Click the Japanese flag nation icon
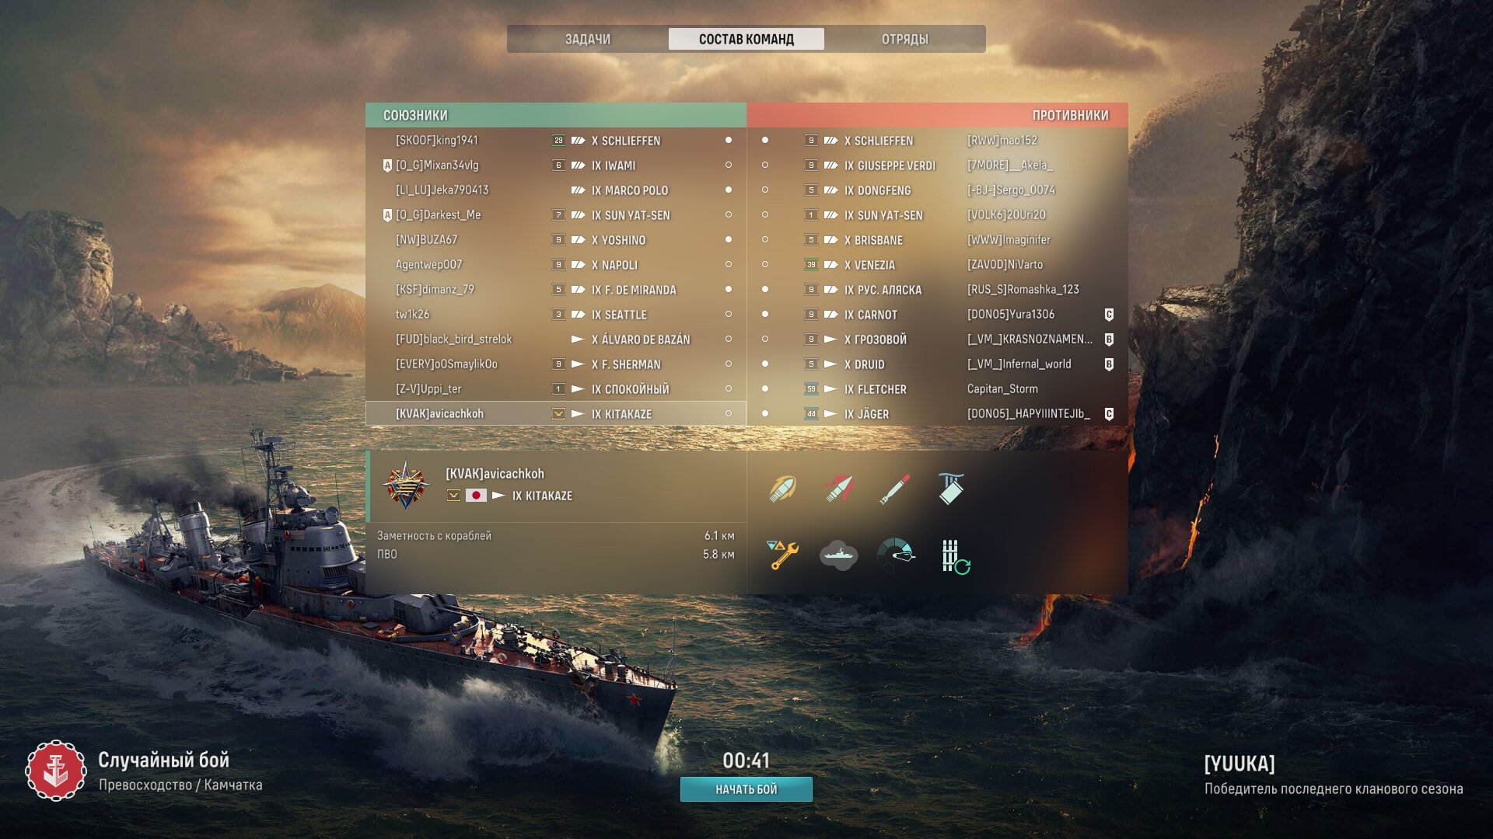The image size is (1493, 839). pyautogui.click(x=476, y=496)
